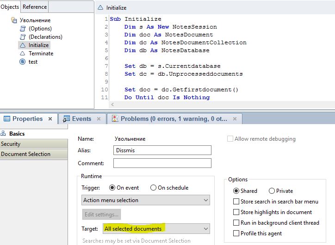Viewport: 335px width, 245px height.
Task: Select the (Declarations) script icon
Action: pyautogui.click(x=23, y=37)
